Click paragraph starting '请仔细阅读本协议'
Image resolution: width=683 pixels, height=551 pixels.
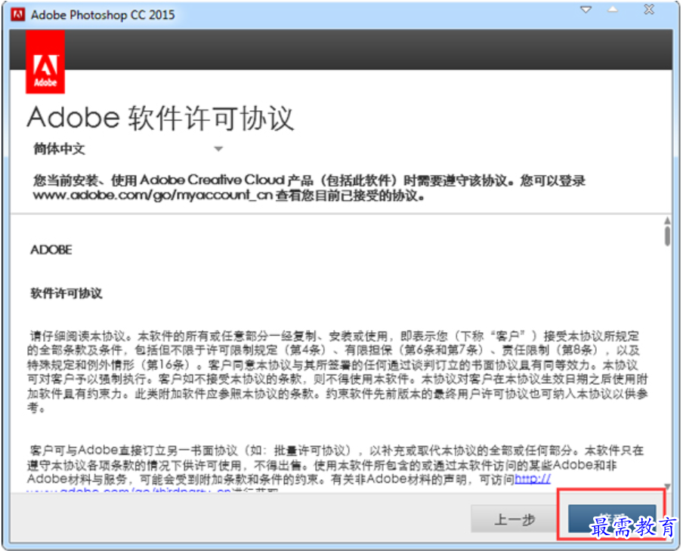pos(338,371)
